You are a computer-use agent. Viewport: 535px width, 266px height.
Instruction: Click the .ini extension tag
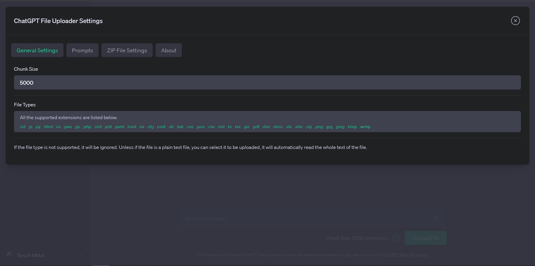(142, 127)
